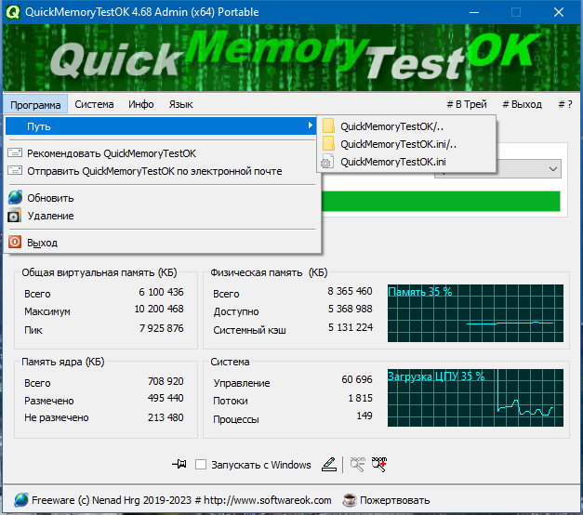Viewport: 583px width, 515px height.
Task: Click Рекомендовать QuickMemoryTestOK entry
Action: point(161,153)
